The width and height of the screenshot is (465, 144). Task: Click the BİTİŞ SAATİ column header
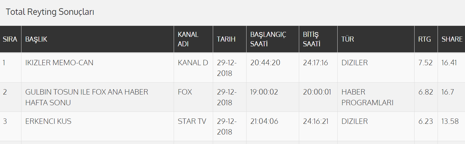pos(311,39)
